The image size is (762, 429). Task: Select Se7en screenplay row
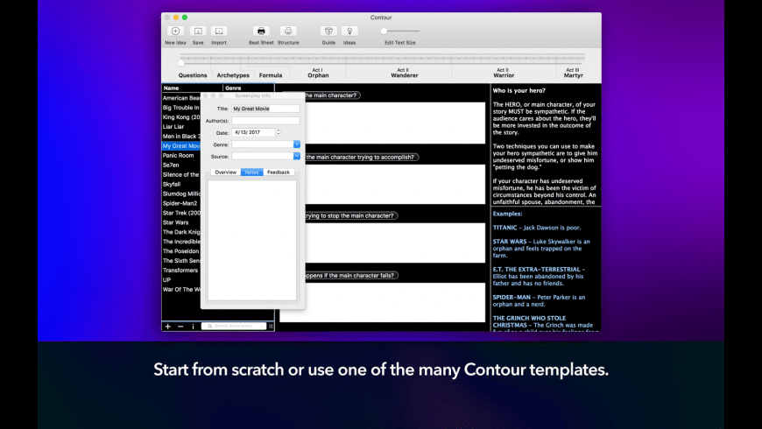180,165
